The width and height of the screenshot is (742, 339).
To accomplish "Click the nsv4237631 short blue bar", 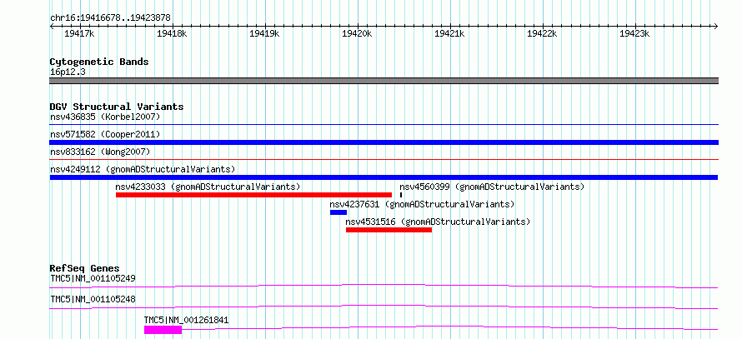I will click(338, 212).
